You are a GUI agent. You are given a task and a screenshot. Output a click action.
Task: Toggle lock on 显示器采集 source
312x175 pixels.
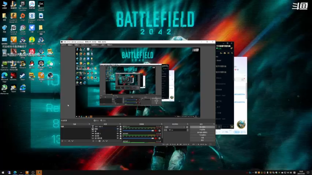[121, 138]
